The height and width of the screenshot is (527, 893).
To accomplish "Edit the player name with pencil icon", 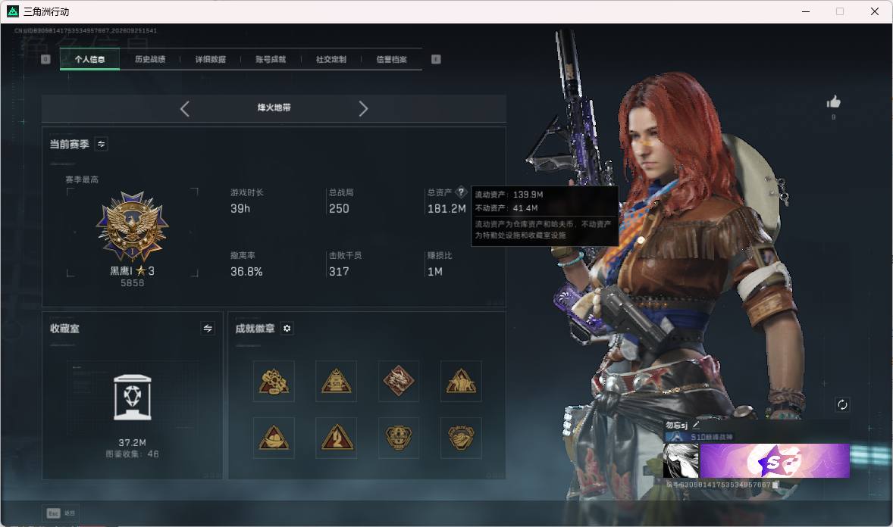I will [696, 425].
